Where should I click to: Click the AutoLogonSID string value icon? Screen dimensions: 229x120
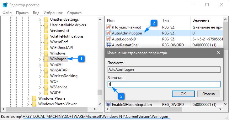click(109, 39)
